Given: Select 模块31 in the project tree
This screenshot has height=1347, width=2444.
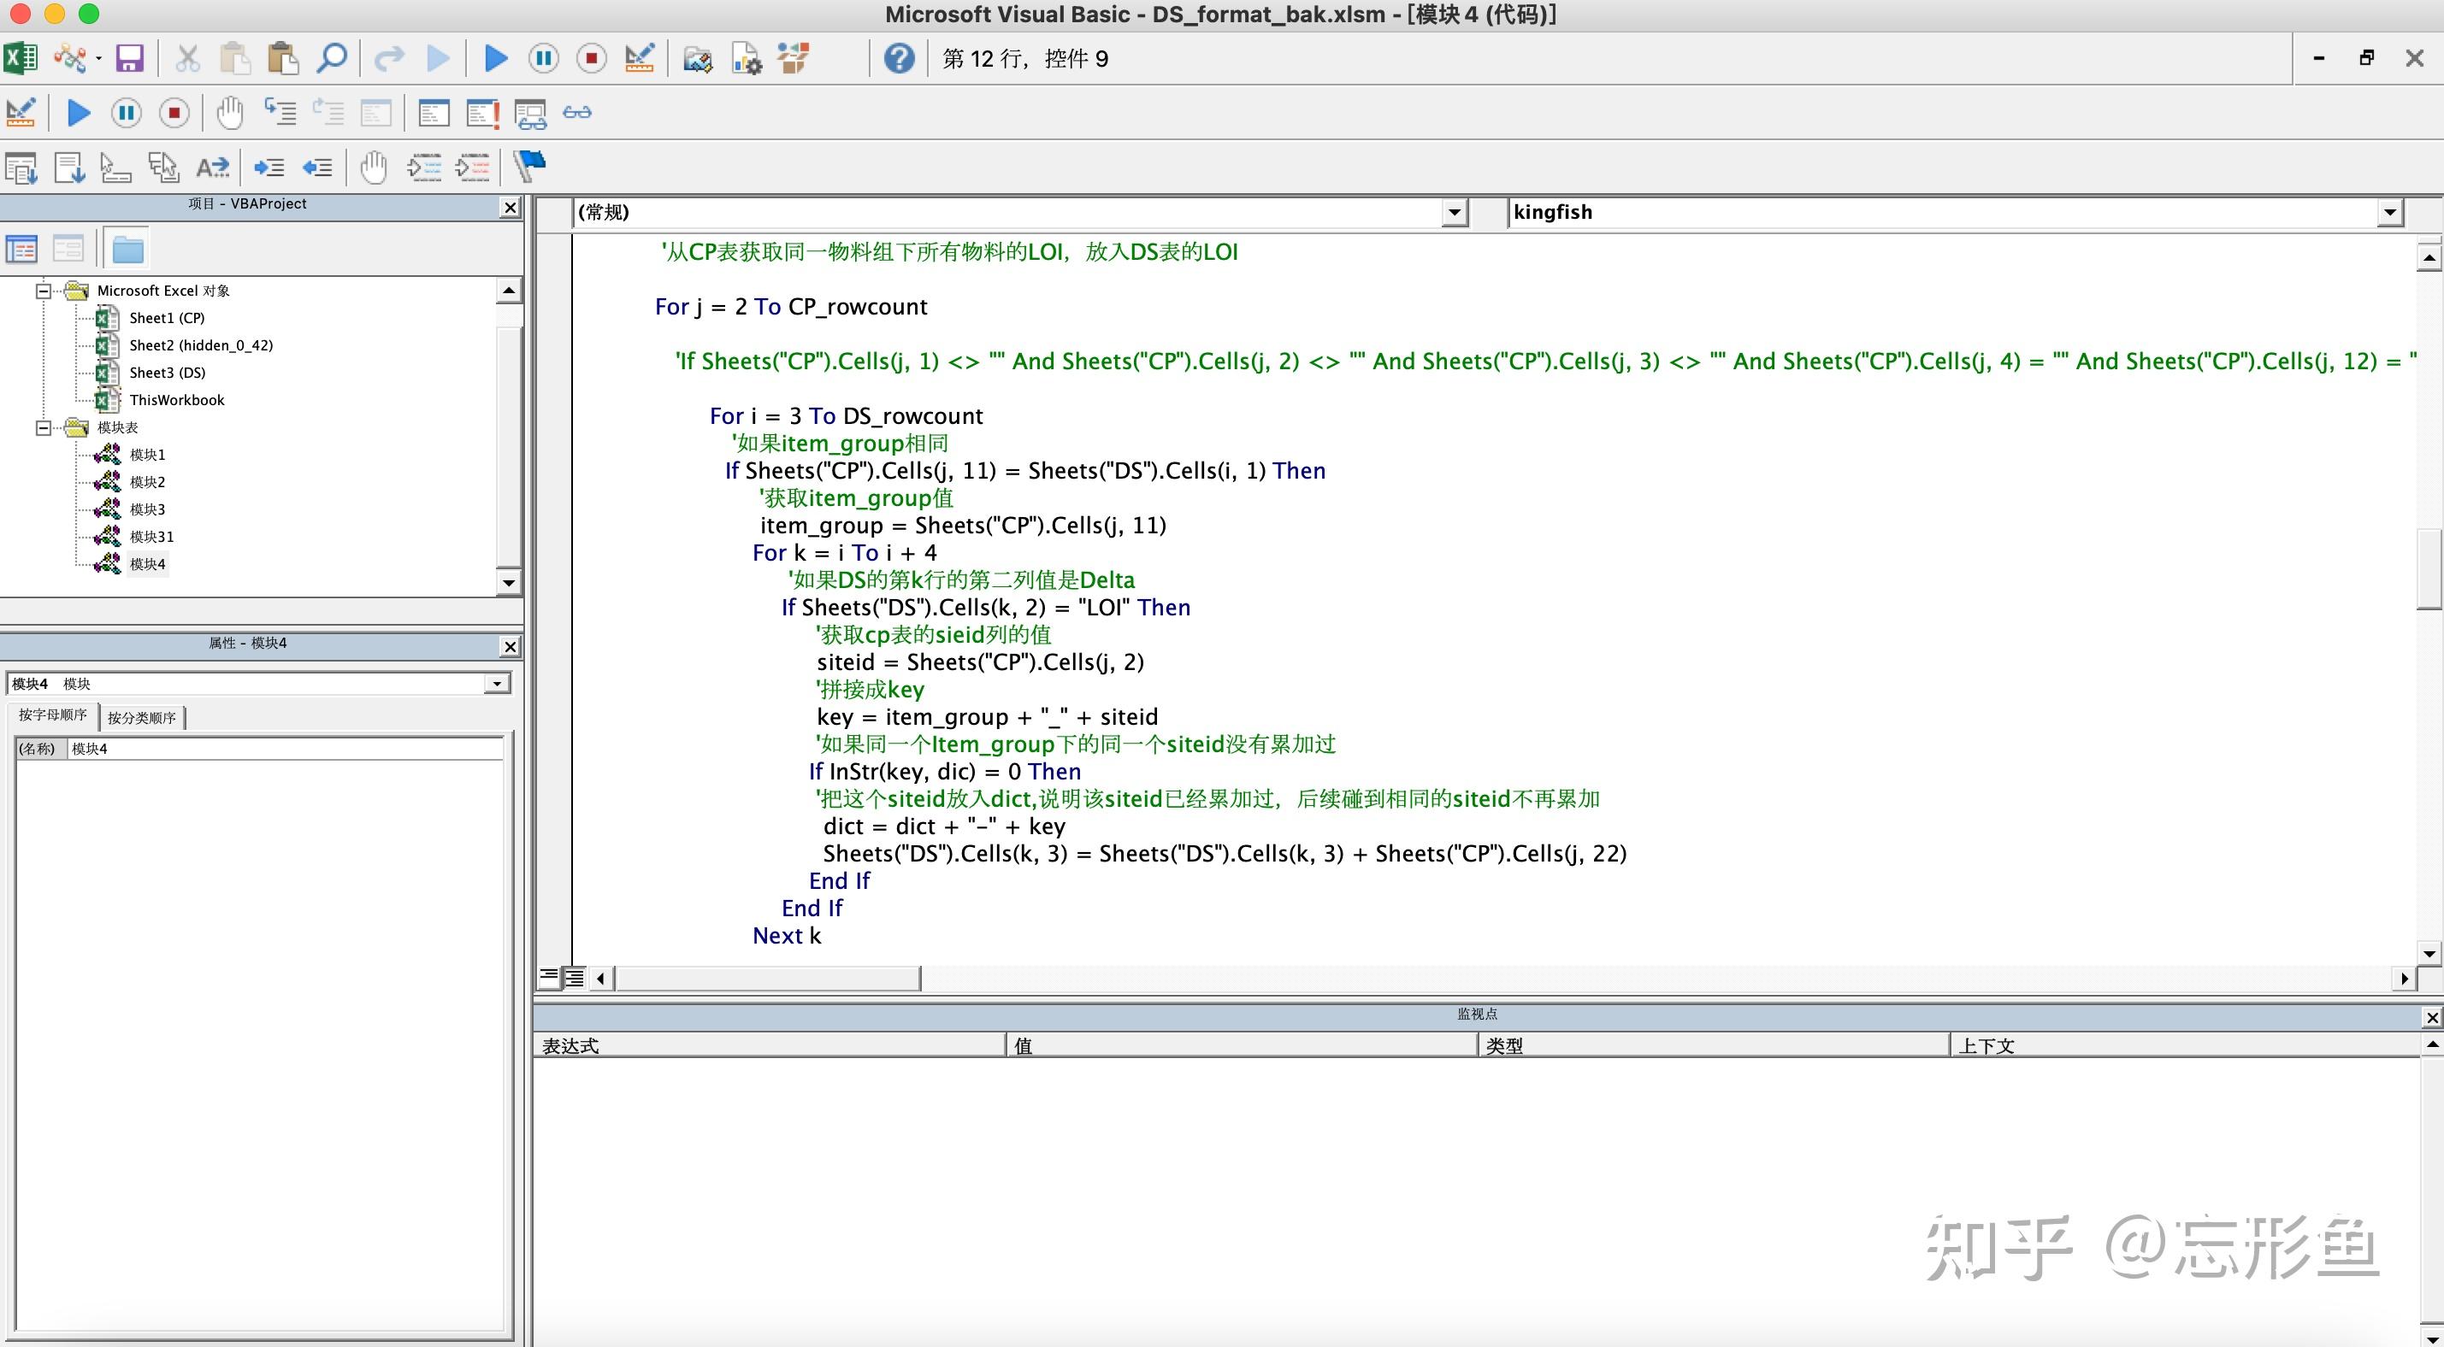Looking at the screenshot, I should (x=151, y=537).
